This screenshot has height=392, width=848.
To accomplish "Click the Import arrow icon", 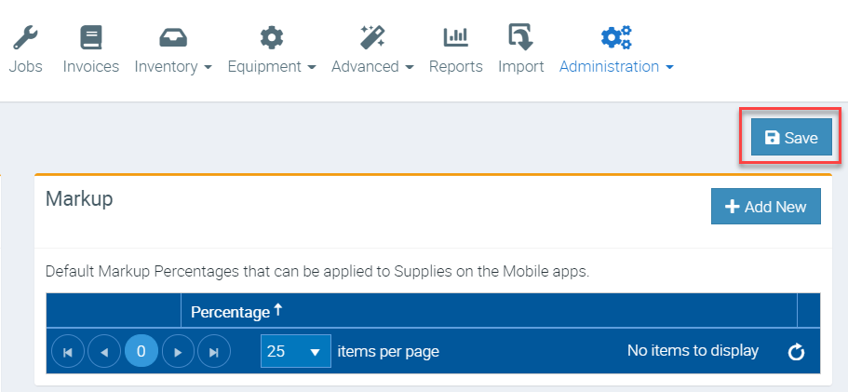I will tap(520, 37).
